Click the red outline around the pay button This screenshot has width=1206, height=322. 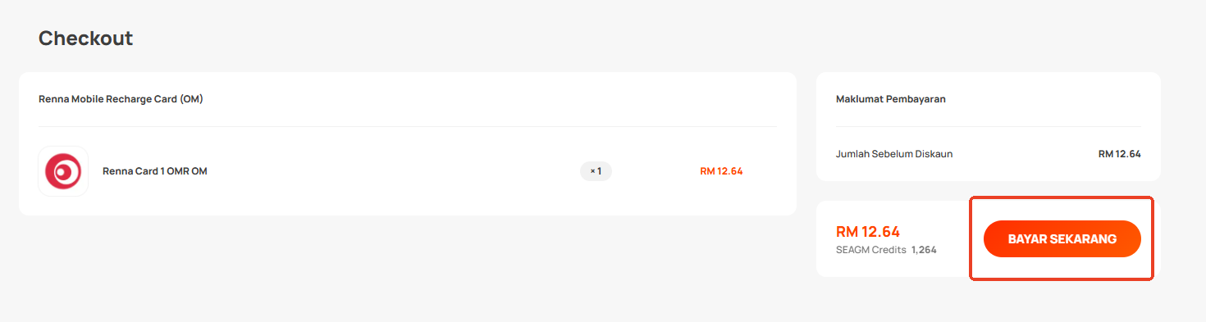[1062, 197]
